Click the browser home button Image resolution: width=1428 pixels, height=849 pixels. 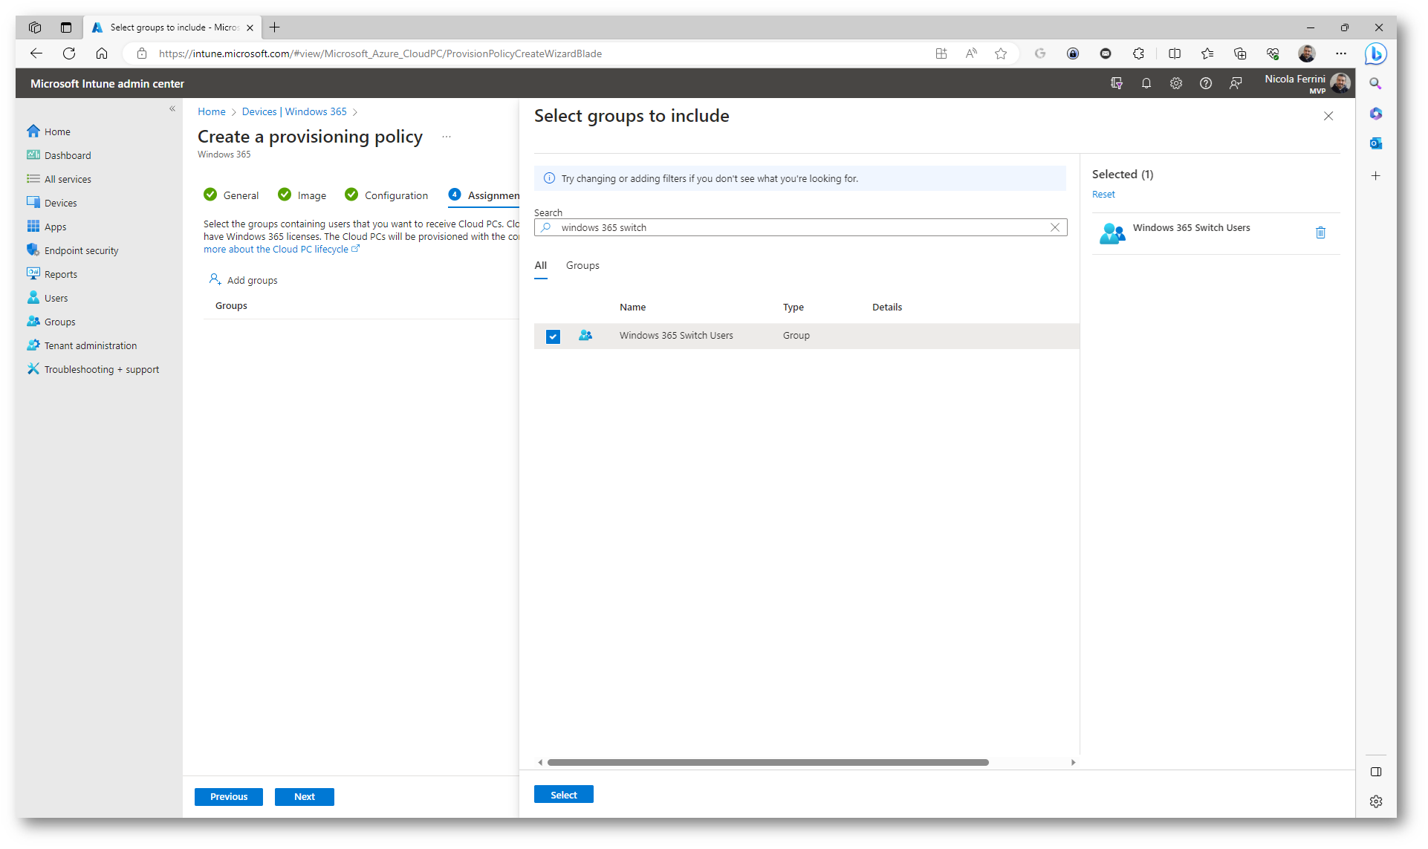[x=102, y=53]
